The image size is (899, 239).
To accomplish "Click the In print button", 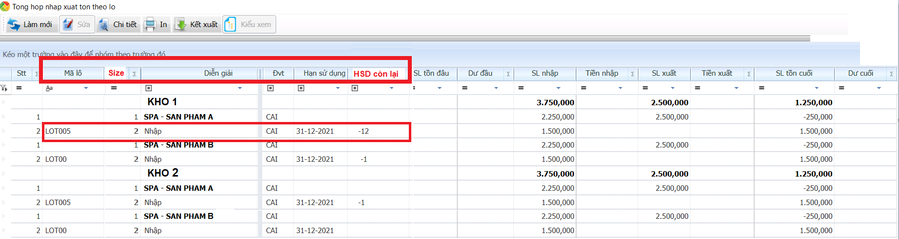I will (156, 25).
